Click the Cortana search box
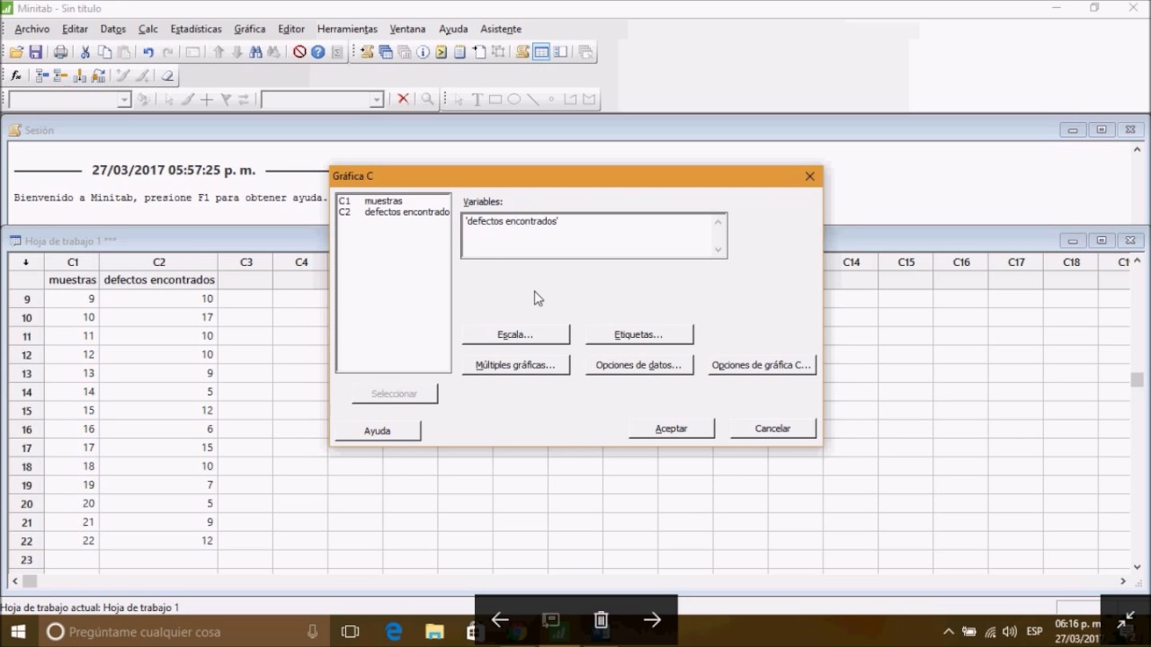The height and width of the screenshot is (647, 1151). click(x=184, y=632)
